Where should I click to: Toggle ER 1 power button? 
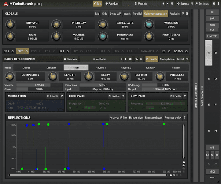13,51
